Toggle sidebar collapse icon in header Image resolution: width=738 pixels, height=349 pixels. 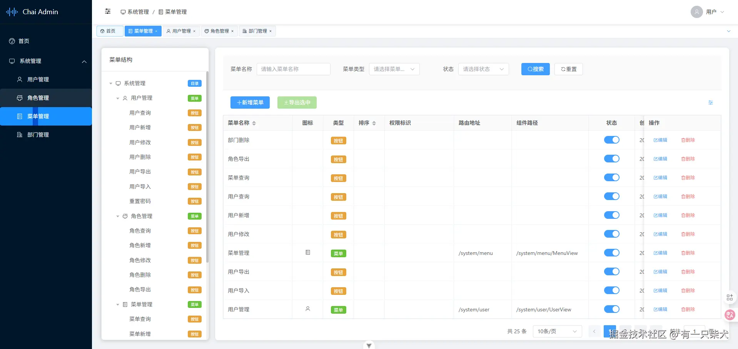pos(108,12)
